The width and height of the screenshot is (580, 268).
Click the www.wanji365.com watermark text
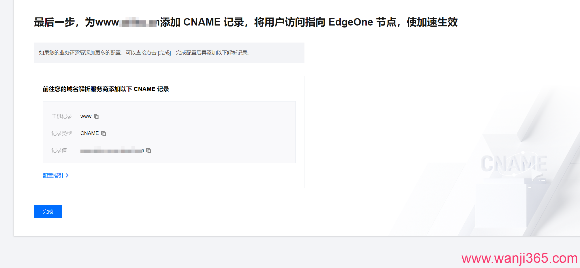pos(520,258)
